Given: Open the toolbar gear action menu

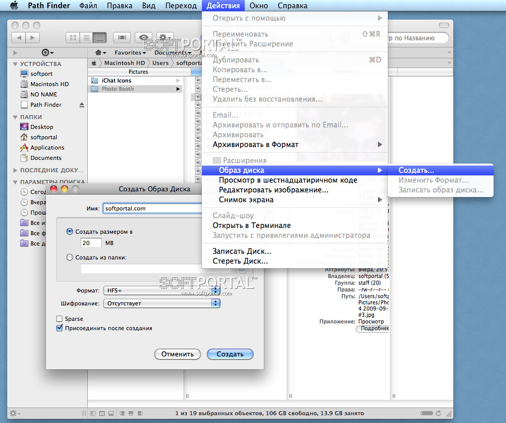Looking at the screenshot, I should 165,38.
